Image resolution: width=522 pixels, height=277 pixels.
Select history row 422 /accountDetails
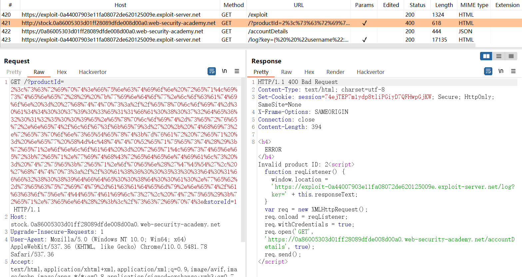click(x=261, y=31)
